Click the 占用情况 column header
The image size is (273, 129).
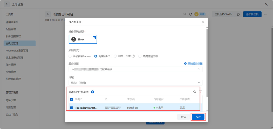pos(159,99)
